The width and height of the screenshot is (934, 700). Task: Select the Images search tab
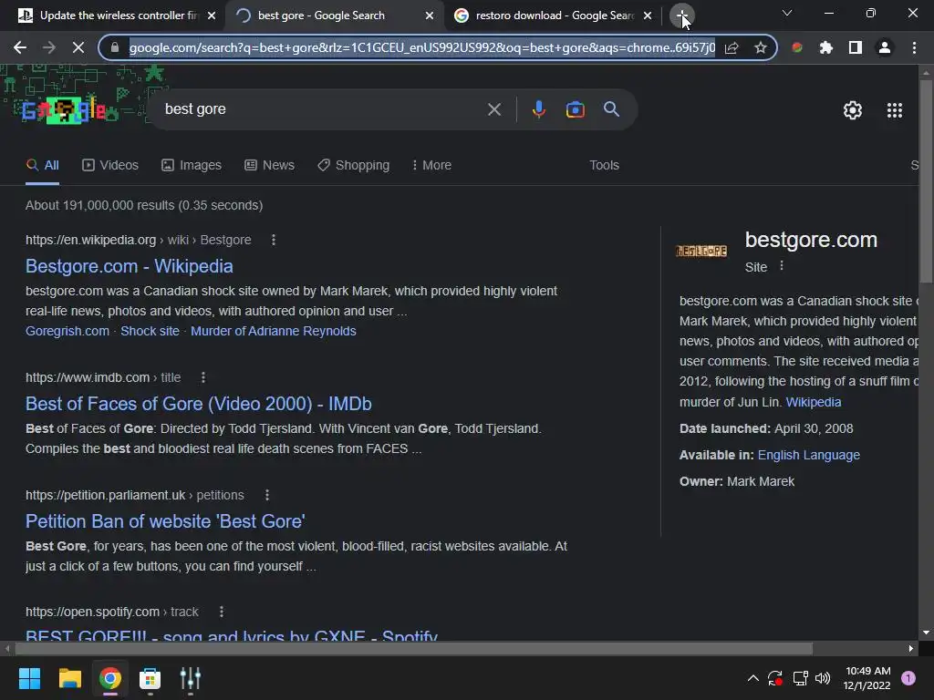tap(192, 165)
